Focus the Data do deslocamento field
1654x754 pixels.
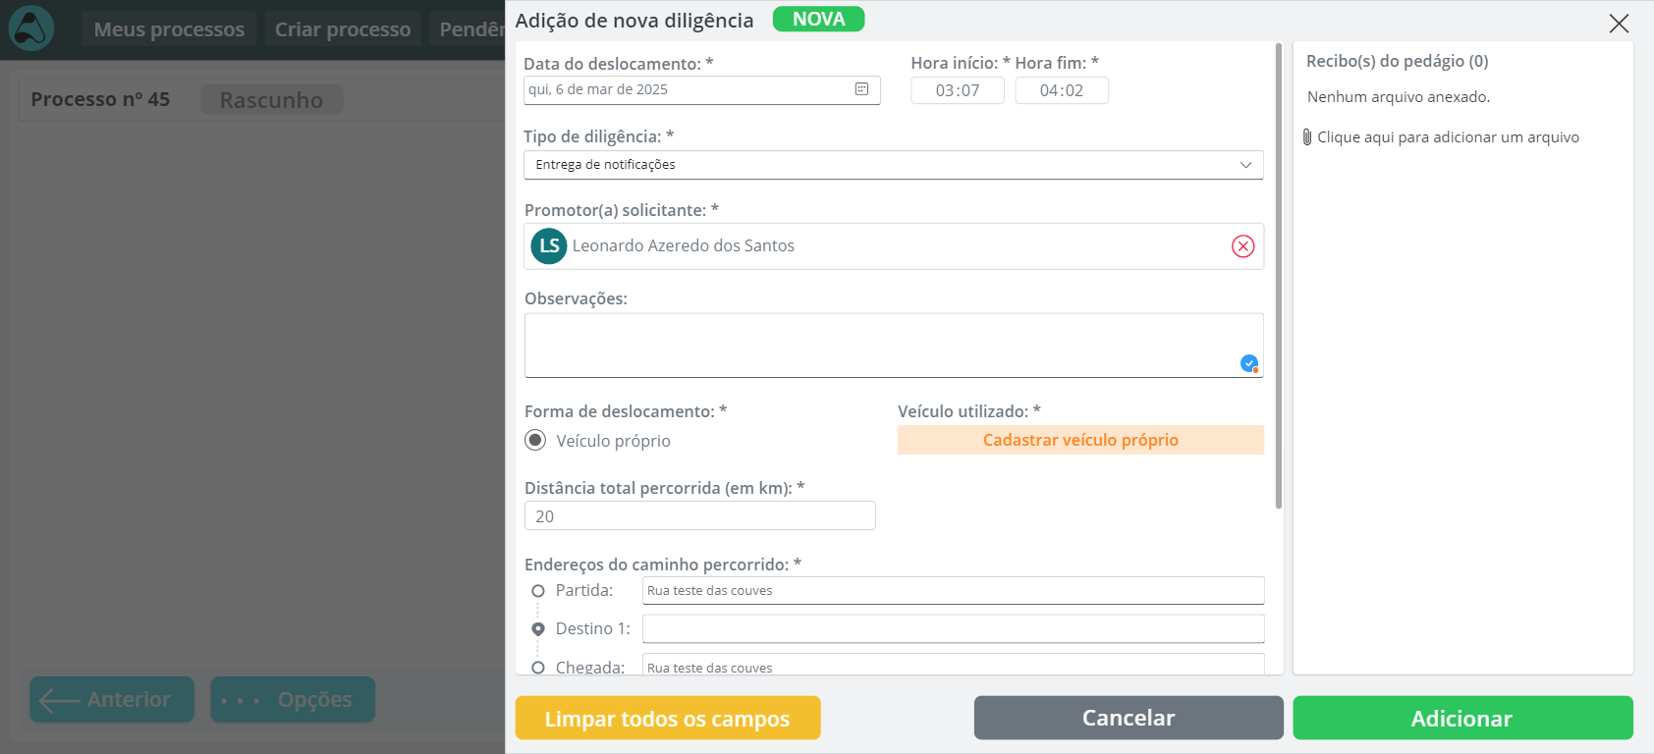coord(702,89)
